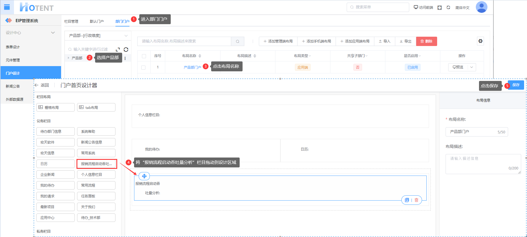The image size is (527, 237).
Task: Open the dropdown arrow next to 预览
Action: pyautogui.click(x=472, y=67)
